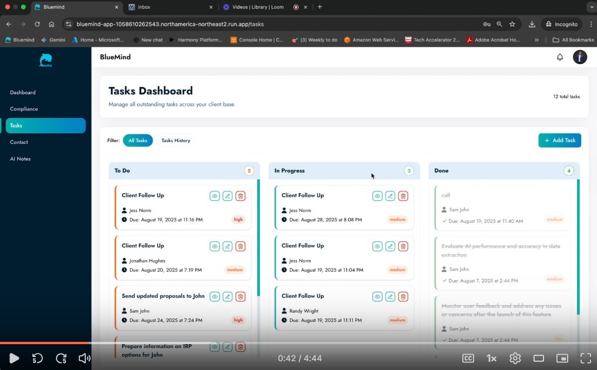Switch to Tasks History filter
Image resolution: width=597 pixels, height=370 pixels.
175,140
